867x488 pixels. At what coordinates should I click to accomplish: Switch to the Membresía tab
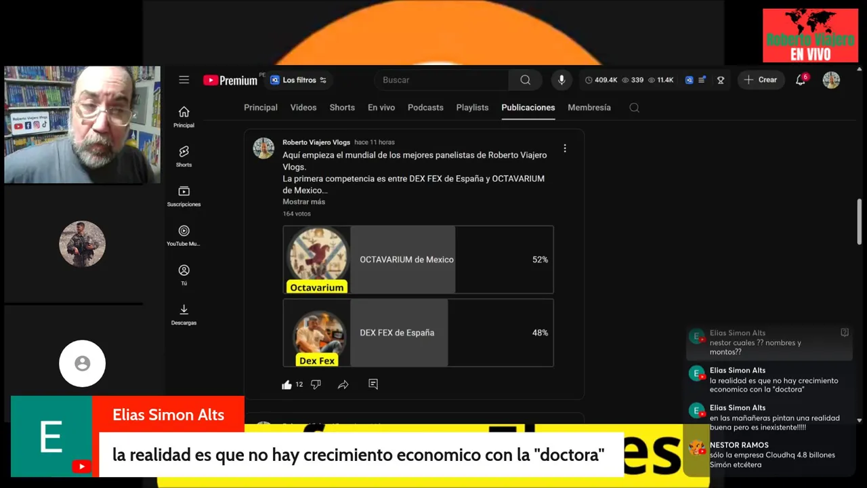pos(589,108)
